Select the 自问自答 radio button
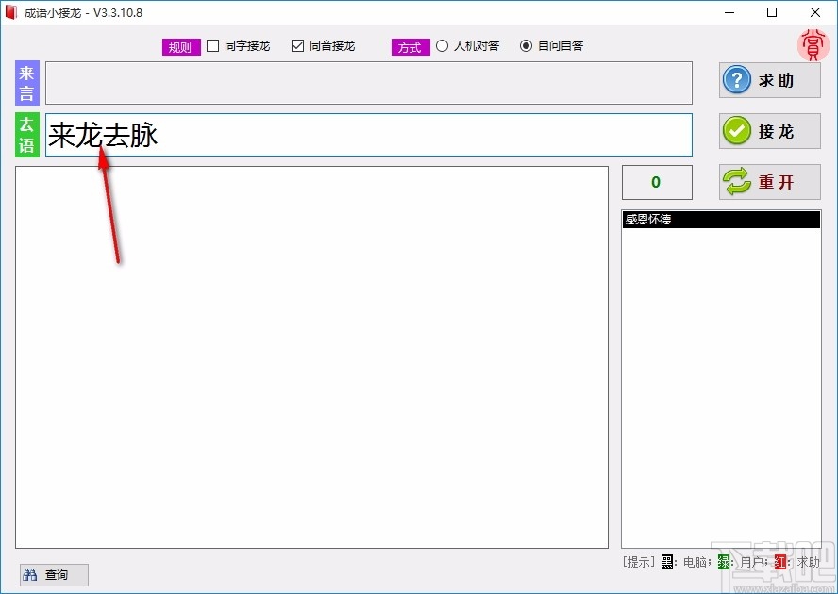The image size is (838, 594). point(526,45)
